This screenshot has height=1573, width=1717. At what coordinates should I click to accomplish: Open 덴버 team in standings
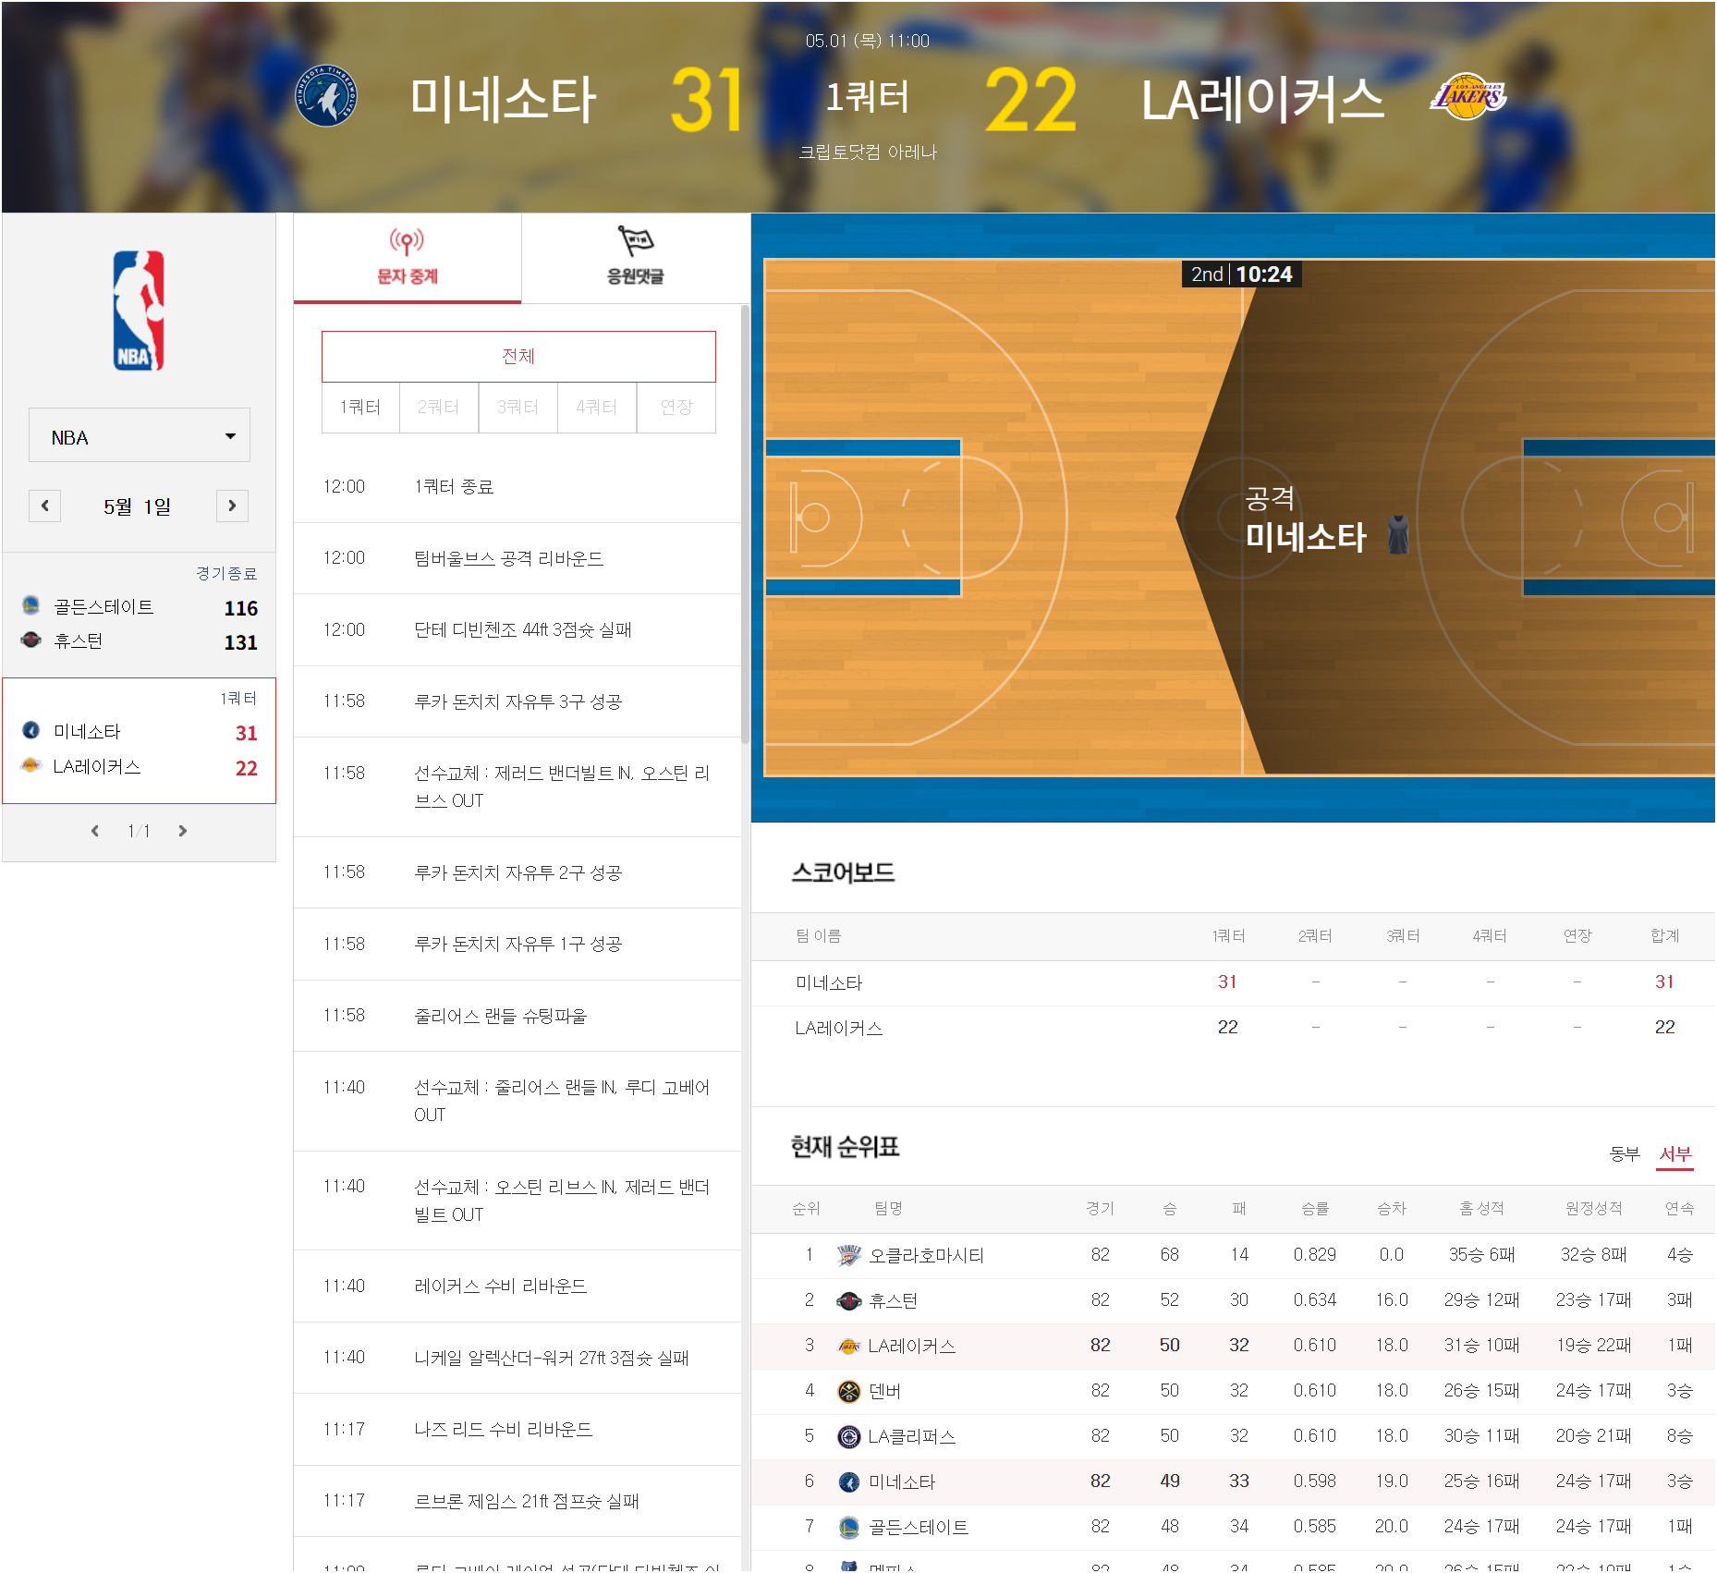pyautogui.click(x=884, y=1391)
